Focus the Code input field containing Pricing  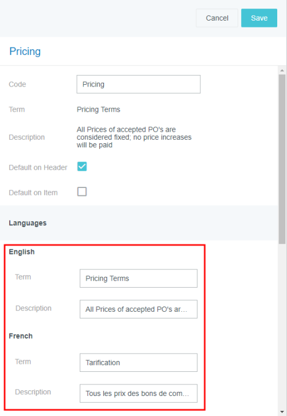click(x=138, y=84)
